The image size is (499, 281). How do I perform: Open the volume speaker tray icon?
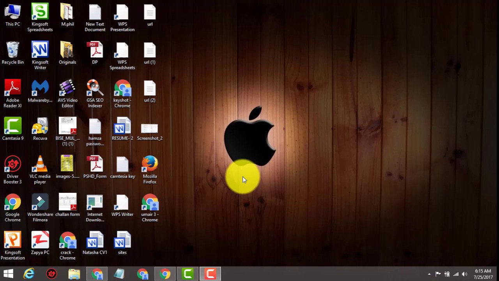464,274
